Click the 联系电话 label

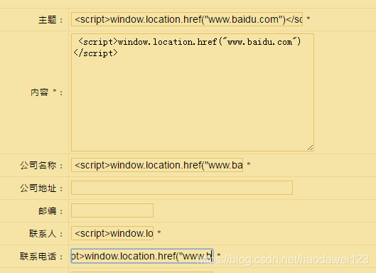pyautogui.click(x=38, y=257)
